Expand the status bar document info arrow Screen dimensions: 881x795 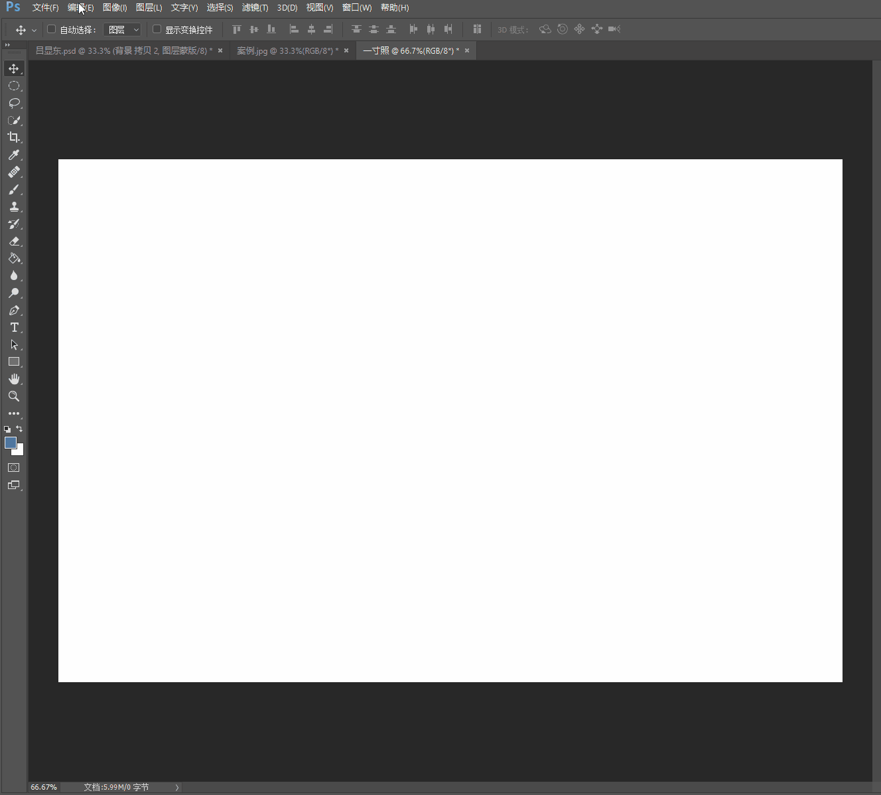coord(177,787)
